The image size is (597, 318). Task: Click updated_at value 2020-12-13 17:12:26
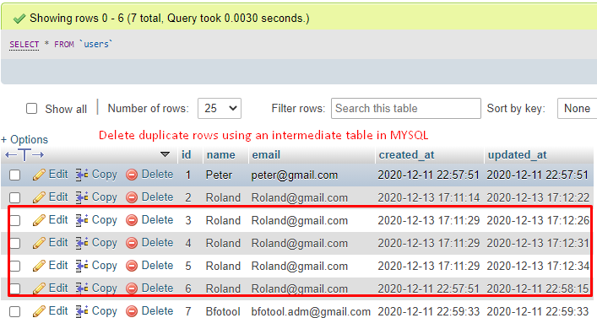click(x=538, y=220)
